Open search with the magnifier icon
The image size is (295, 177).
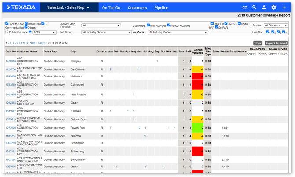click(254, 7)
